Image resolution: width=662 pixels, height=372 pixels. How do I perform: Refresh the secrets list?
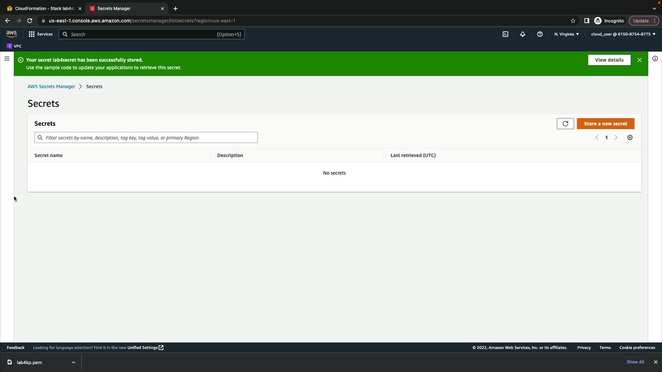coord(565,124)
